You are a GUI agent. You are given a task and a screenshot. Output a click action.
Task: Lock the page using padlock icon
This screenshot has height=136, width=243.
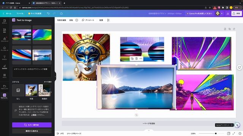coord(225,29)
